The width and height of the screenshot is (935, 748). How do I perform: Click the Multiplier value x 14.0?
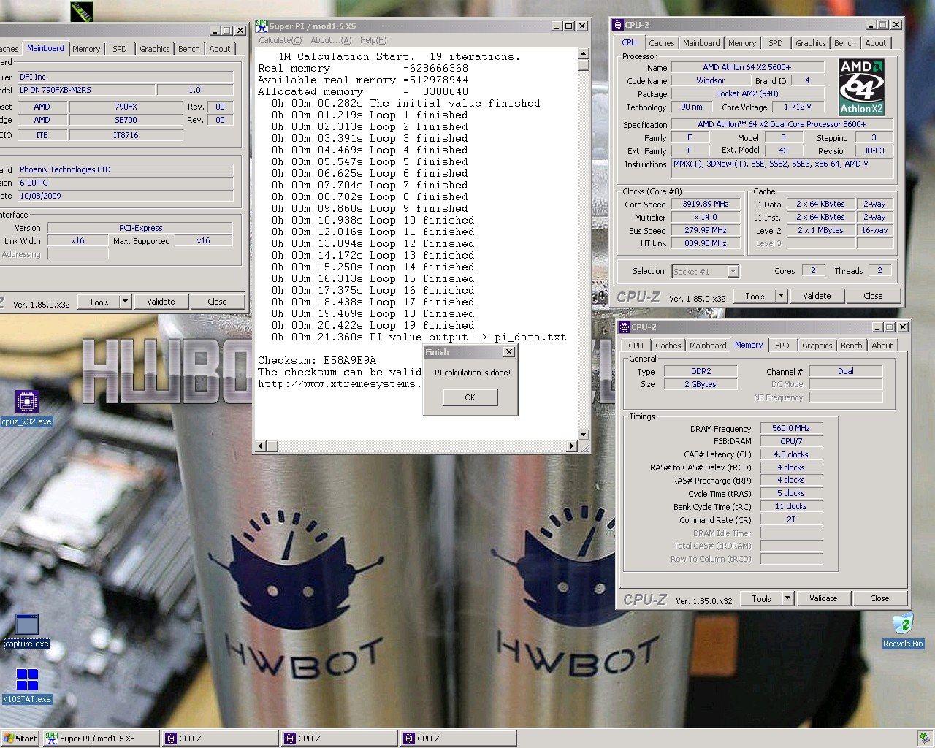pyautogui.click(x=706, y=218)
